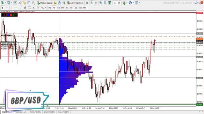Viewport: 204px width, 114px height.
Task: Open MetaEditor with the yellow book icon
Action: (x=55, y=3)
